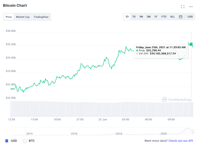Click the 2018 point on timeline navigator
The height and width of the screenshot is (151, 200).
coord(119,133)
